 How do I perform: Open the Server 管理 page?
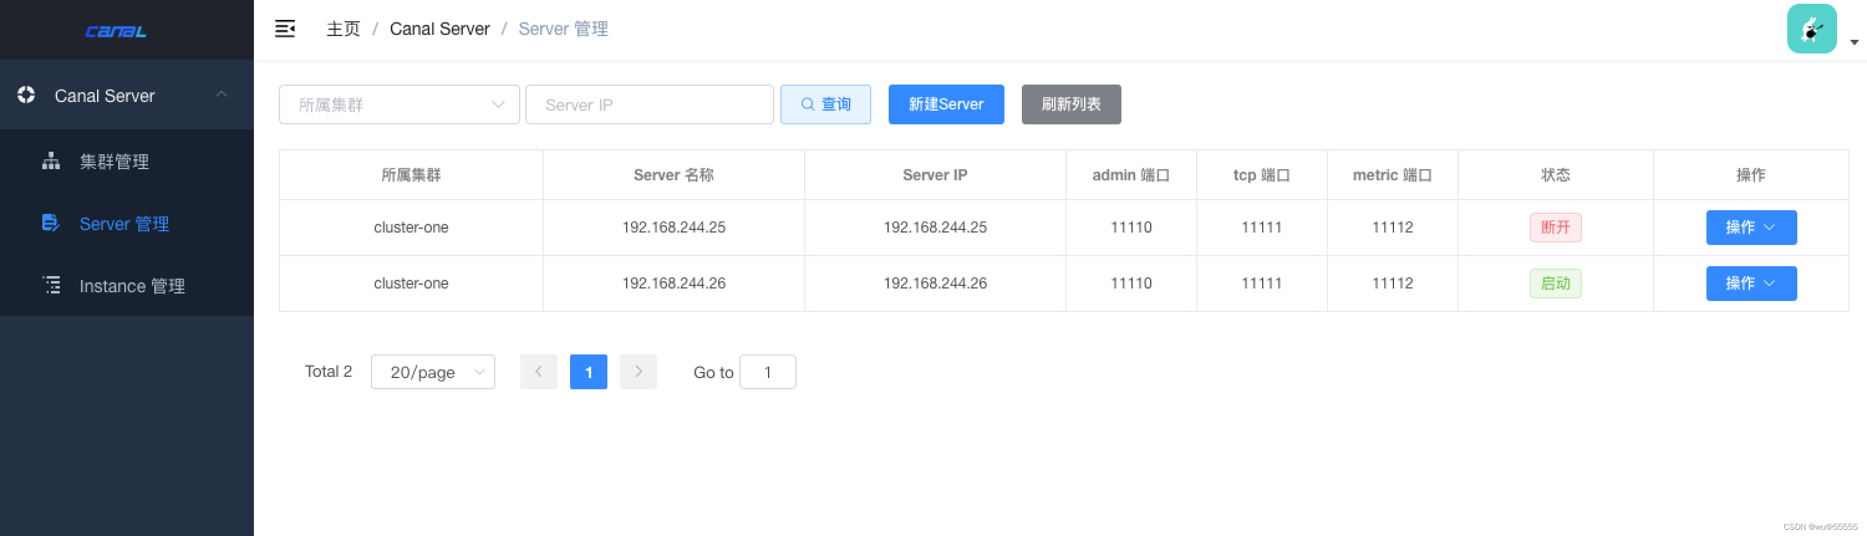[127, 223]
